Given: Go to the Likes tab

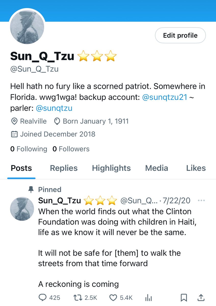Looking at the screenshot, I should pyautogui.click(x=196, y=168).
